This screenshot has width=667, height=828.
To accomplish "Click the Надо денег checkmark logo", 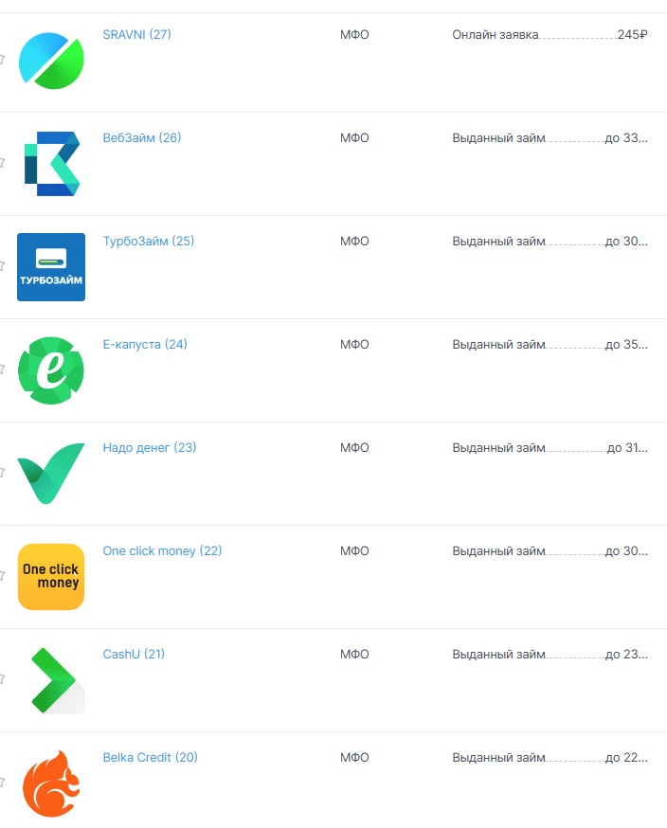I will point(51,474).
